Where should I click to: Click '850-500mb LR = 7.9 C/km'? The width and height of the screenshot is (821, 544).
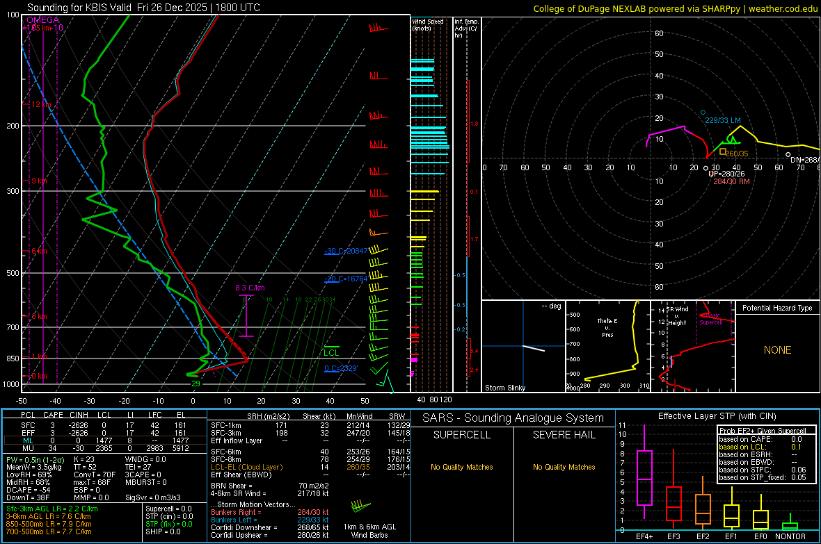[x=49, y=524]
